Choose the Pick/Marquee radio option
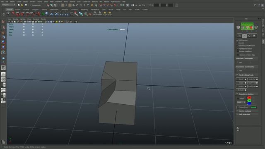This screenshot has width=265, height=149. 237,40
